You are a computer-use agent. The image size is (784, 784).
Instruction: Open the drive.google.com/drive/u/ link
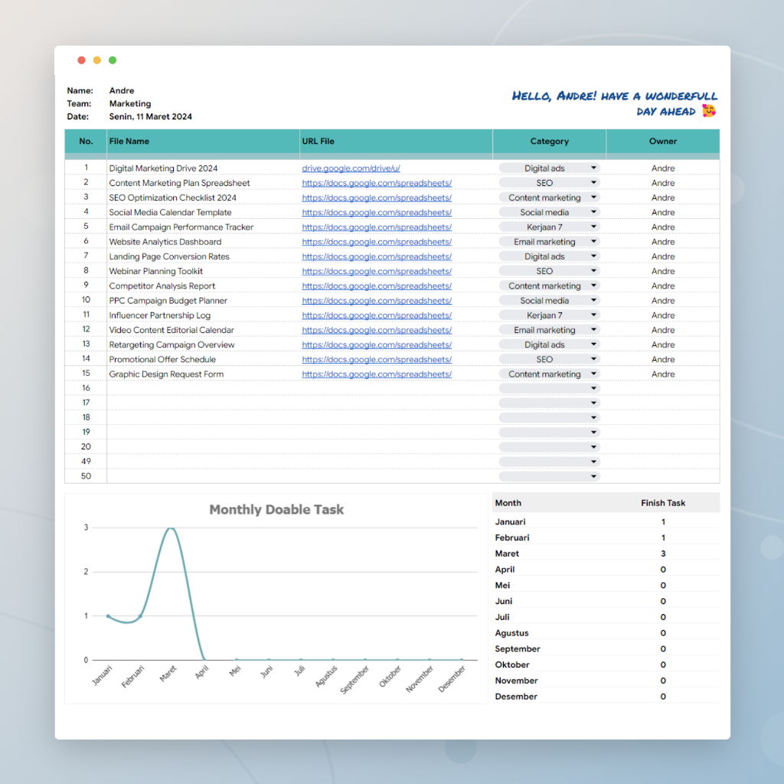[351, 168]
